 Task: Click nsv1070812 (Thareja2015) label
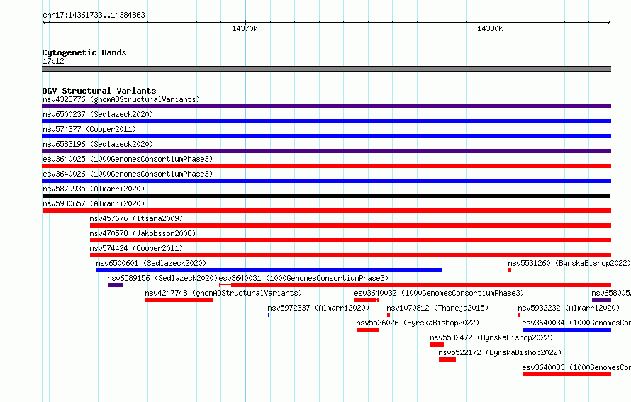pyautogui.click(x=437, y=308)
